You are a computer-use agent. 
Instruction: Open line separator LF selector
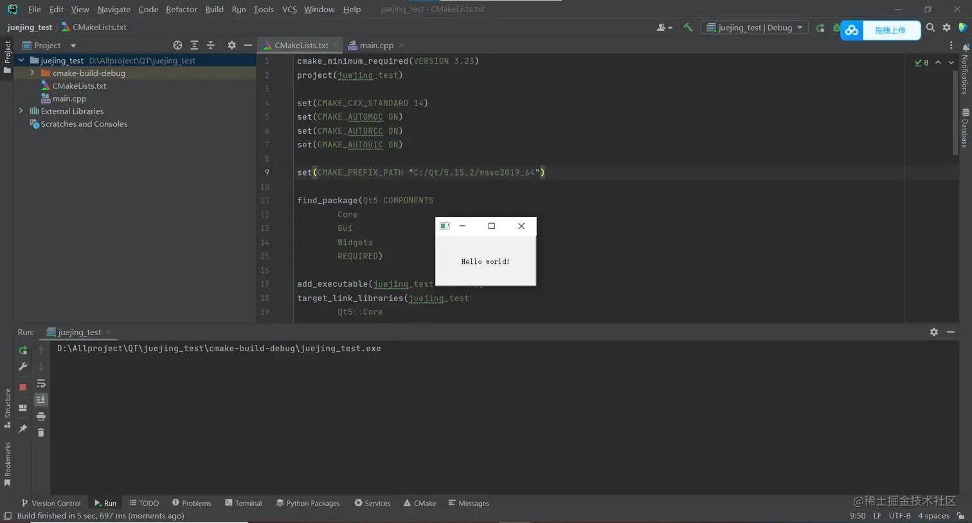click(878, 516)
